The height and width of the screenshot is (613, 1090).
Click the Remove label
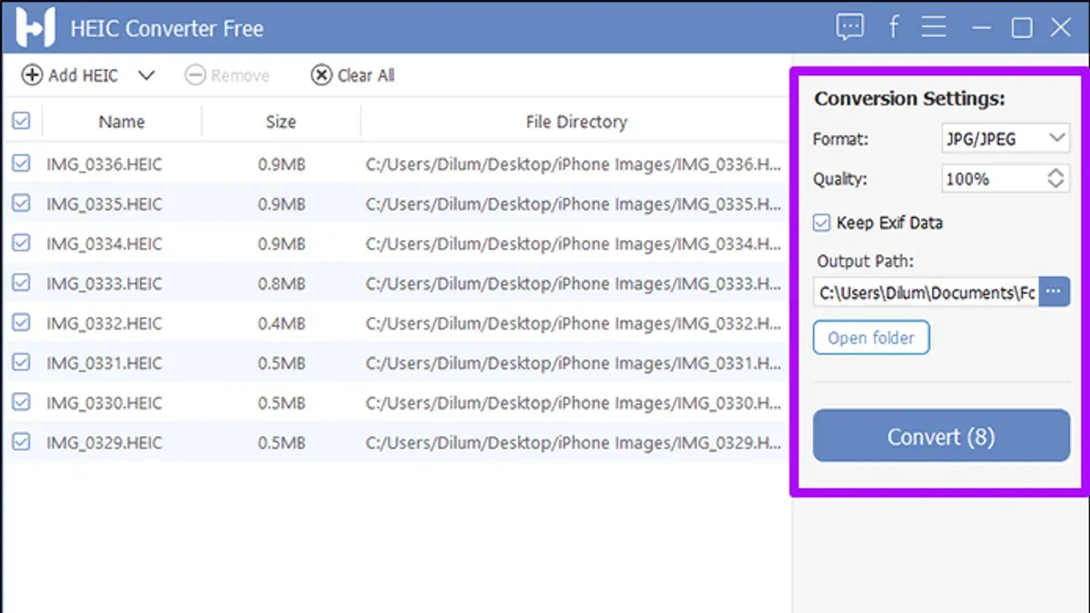point(240,75)
